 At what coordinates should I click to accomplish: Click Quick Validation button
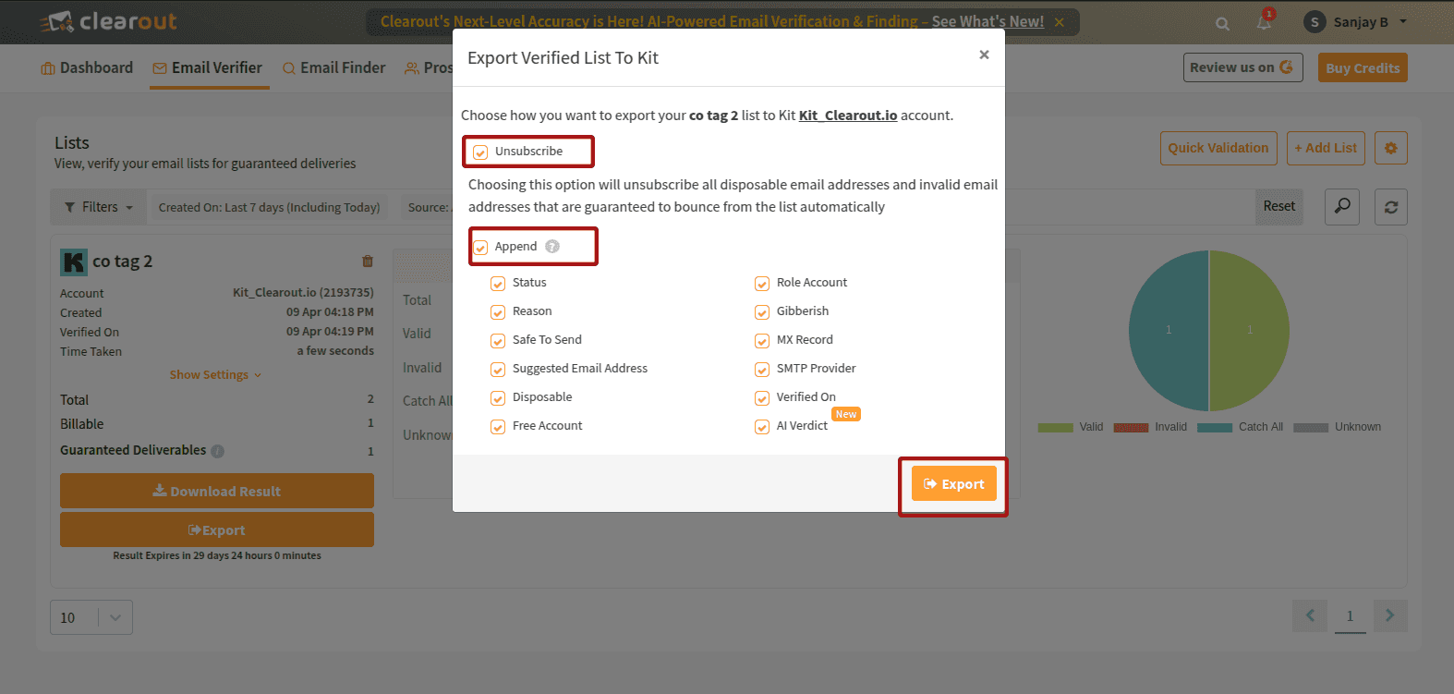[1218, 148]
